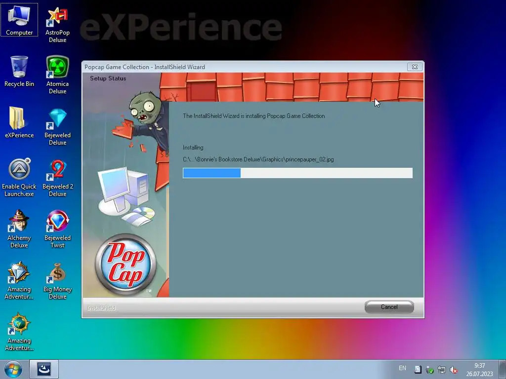Select the Amazing Adventures shortcut beside Big Money
The width and height of the screenshot is (506, 379).
[x=19, y=280]
